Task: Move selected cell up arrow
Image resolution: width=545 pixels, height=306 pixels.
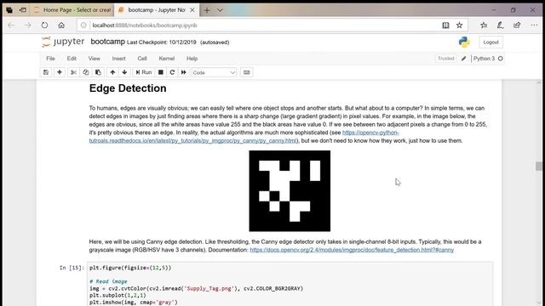Action: 112,72
